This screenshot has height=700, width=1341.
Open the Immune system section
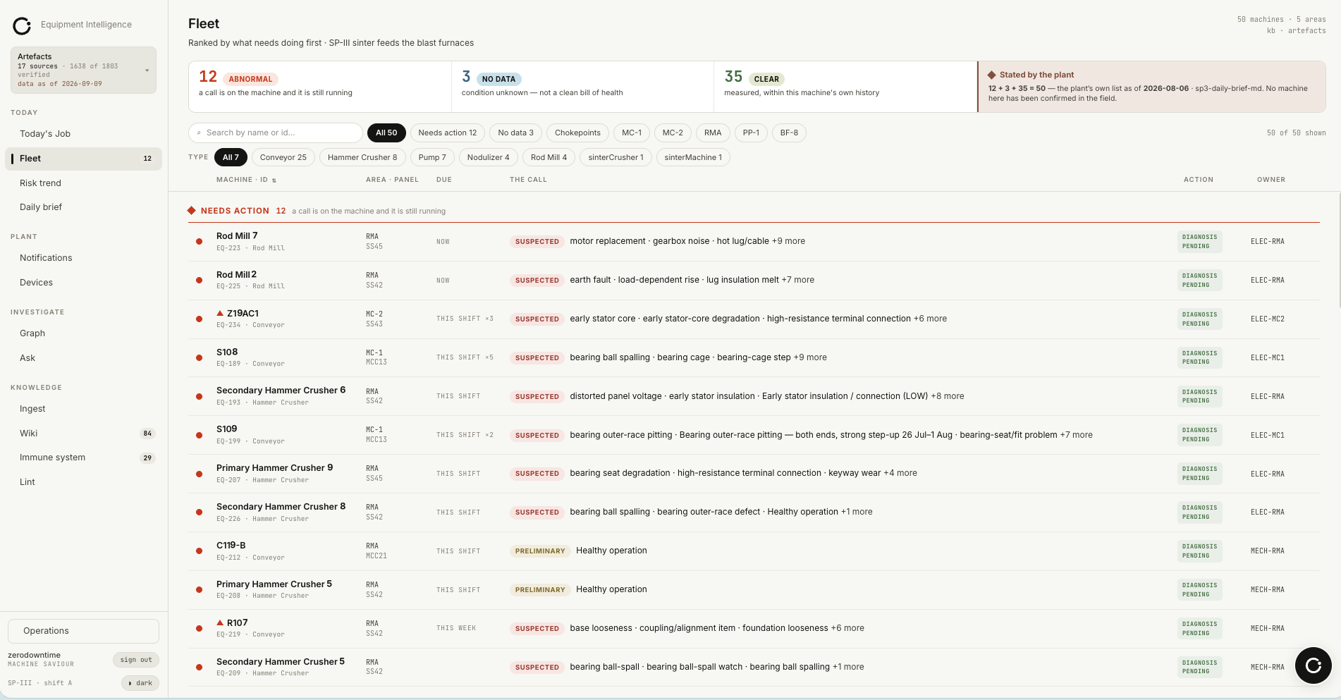(x=83, y=458)
